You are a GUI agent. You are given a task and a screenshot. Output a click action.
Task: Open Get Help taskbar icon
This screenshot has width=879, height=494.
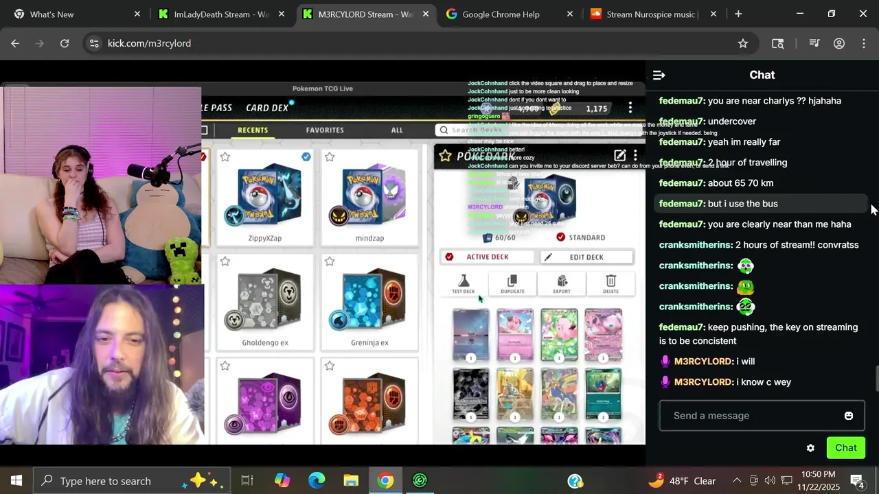[x=575, y=481]
